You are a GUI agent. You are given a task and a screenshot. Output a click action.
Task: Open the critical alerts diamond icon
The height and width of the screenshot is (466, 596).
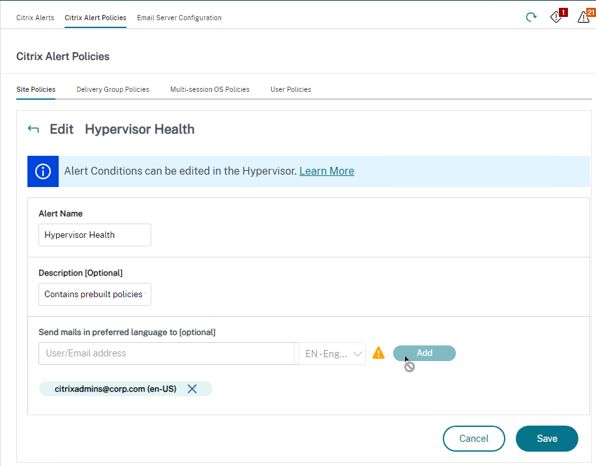coord(558,16)
